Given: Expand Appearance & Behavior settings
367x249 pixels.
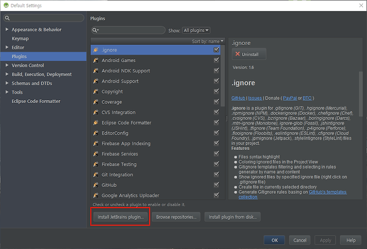Looking at the screenshot, I should coord(7,29).
